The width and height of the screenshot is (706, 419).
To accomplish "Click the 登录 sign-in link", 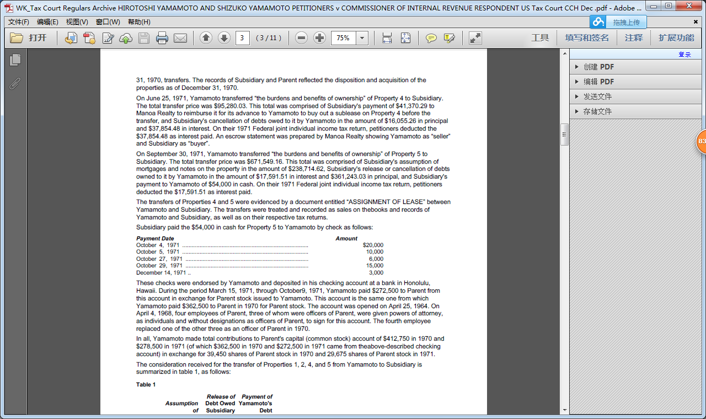I will tap(684, 54).
